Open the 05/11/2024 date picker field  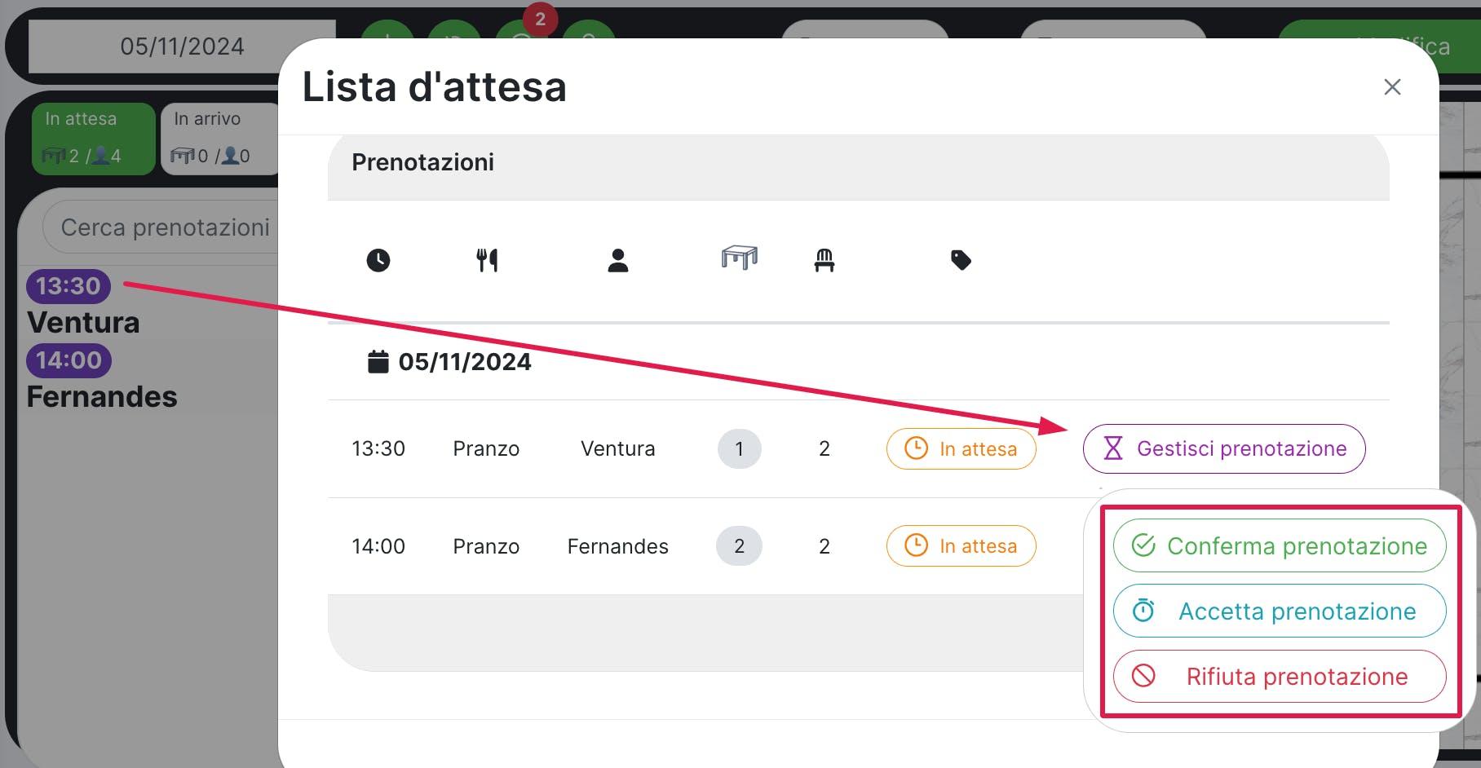182,46
